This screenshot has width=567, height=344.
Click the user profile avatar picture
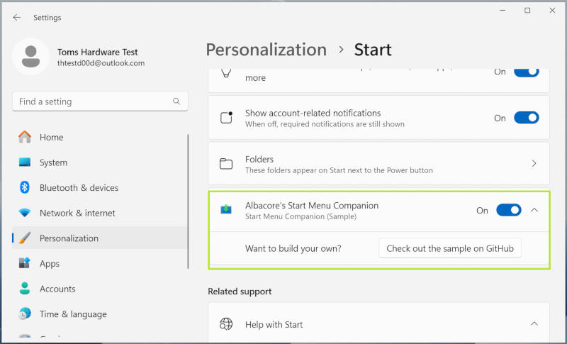pyautogui.click(x=30, y=57)
